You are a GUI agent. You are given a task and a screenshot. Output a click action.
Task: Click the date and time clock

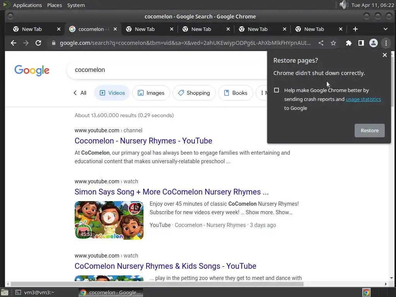pyautogui.click(x=373, y=5)
